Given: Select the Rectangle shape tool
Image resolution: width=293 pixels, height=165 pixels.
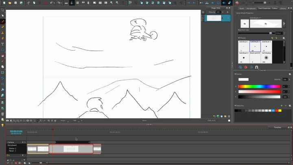Looking at the screenshot, I should tap(3, 50).
